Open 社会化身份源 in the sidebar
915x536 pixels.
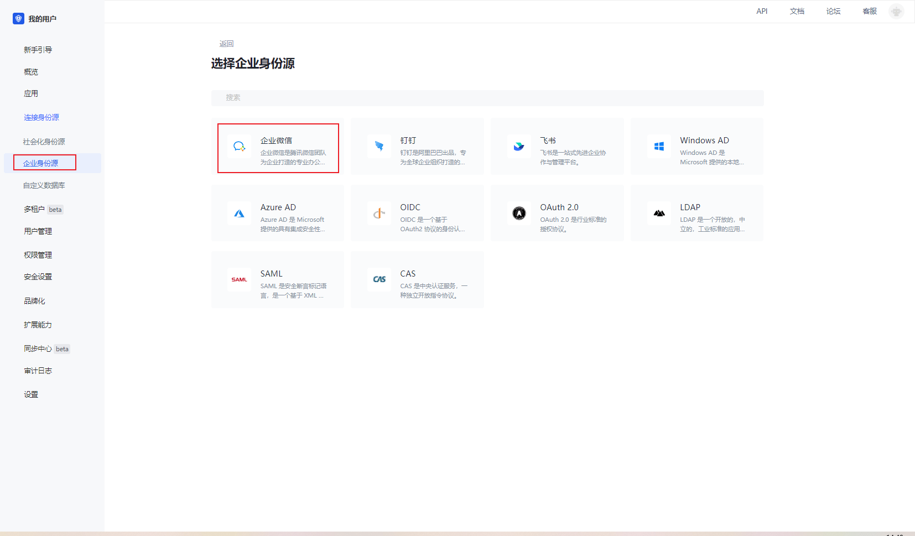(x=44, y=142)
